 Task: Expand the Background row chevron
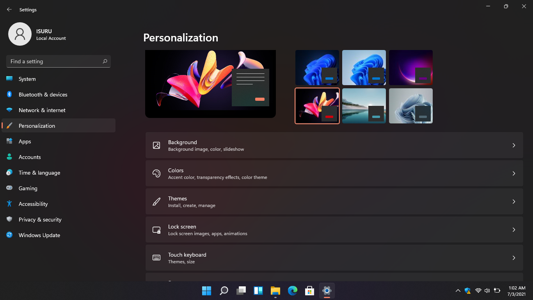coord(514,145)
